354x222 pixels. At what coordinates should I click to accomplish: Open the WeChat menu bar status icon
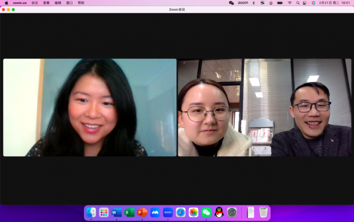231,3
